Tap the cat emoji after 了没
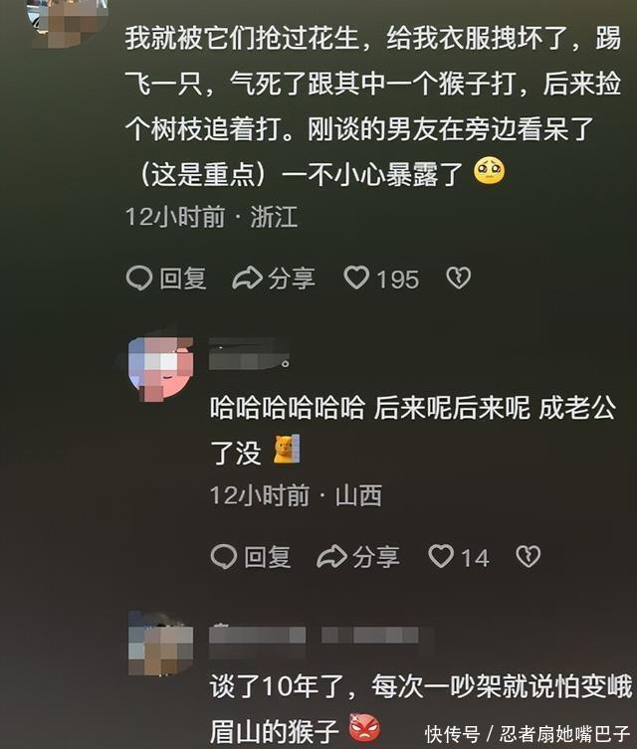637x749 pixels. 287,449
